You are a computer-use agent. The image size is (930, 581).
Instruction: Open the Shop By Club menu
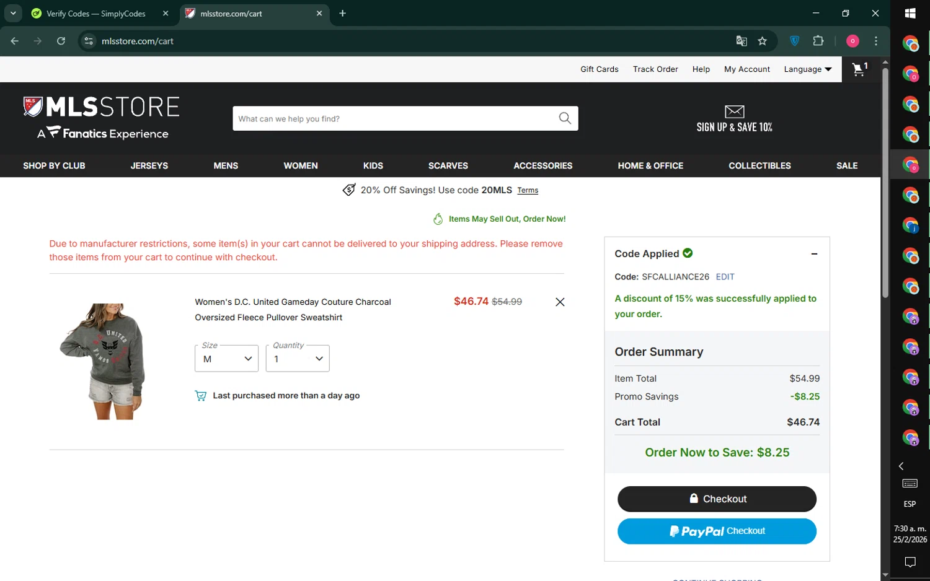pyautogui.click(x=54, y=166)
